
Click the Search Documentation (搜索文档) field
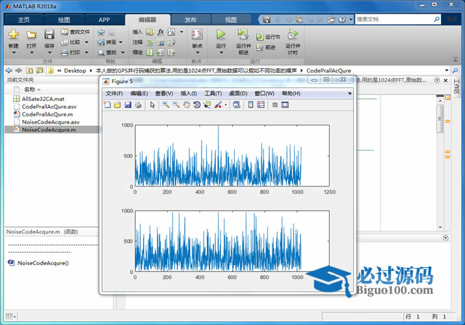coord(397,19)
